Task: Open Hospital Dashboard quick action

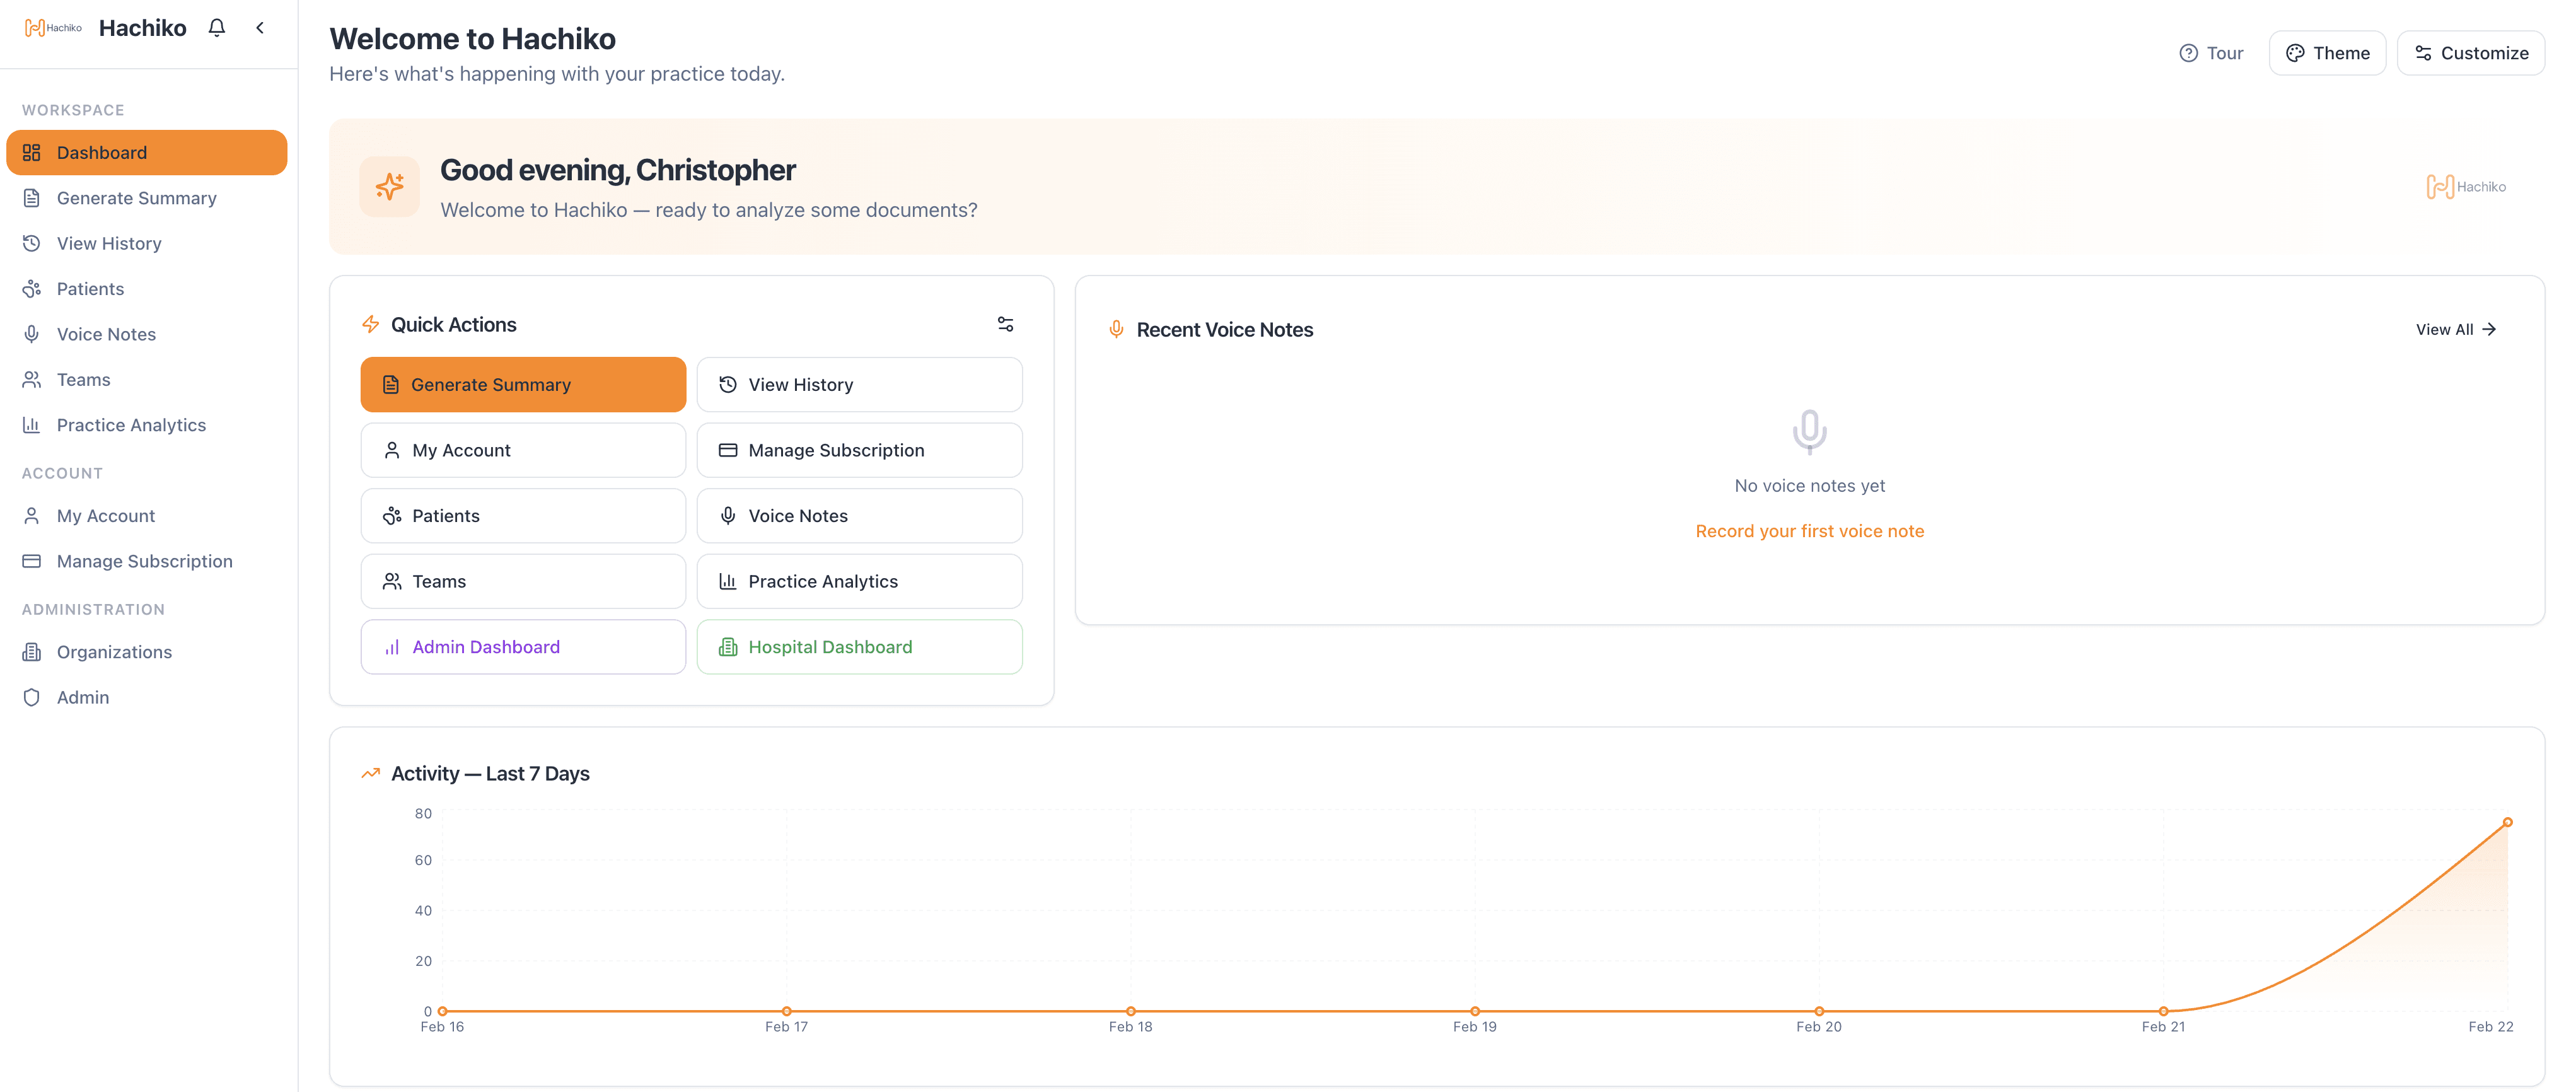Action: [859, 647]
